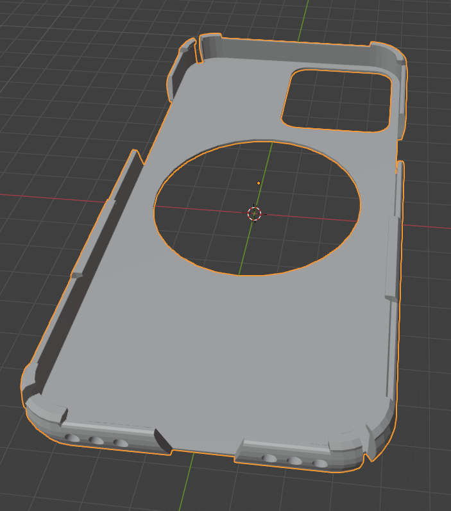Click the red-white 3D cursor crosshair

[x=254, y=214]
